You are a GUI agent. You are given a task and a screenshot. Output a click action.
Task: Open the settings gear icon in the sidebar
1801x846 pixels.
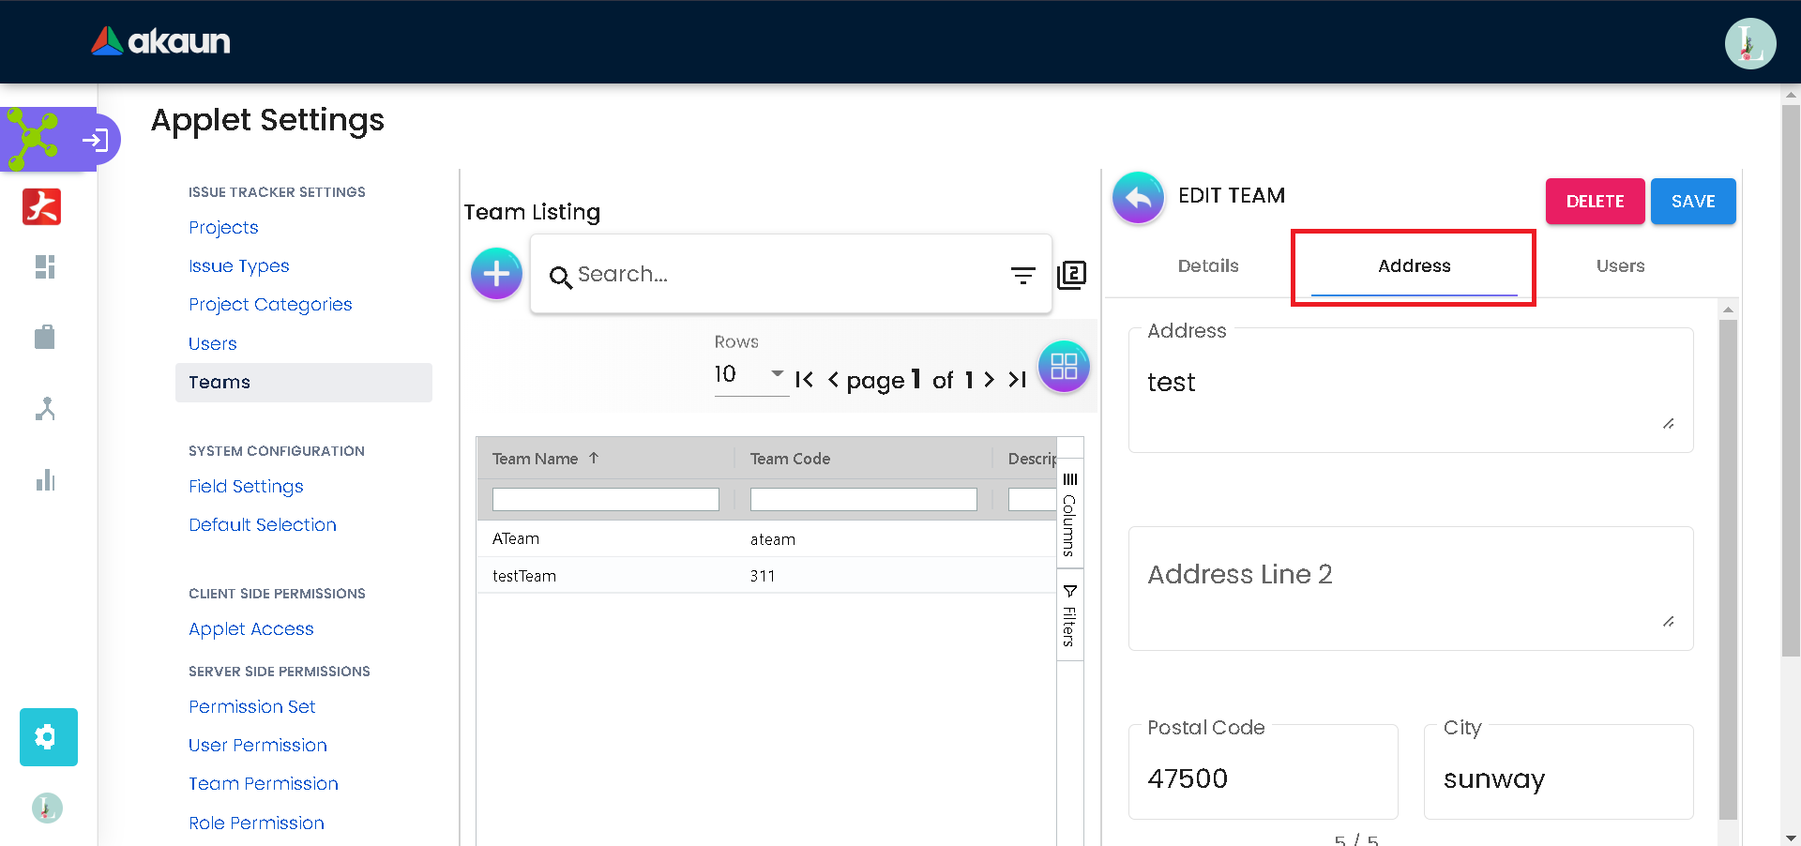tap(49, 737)
